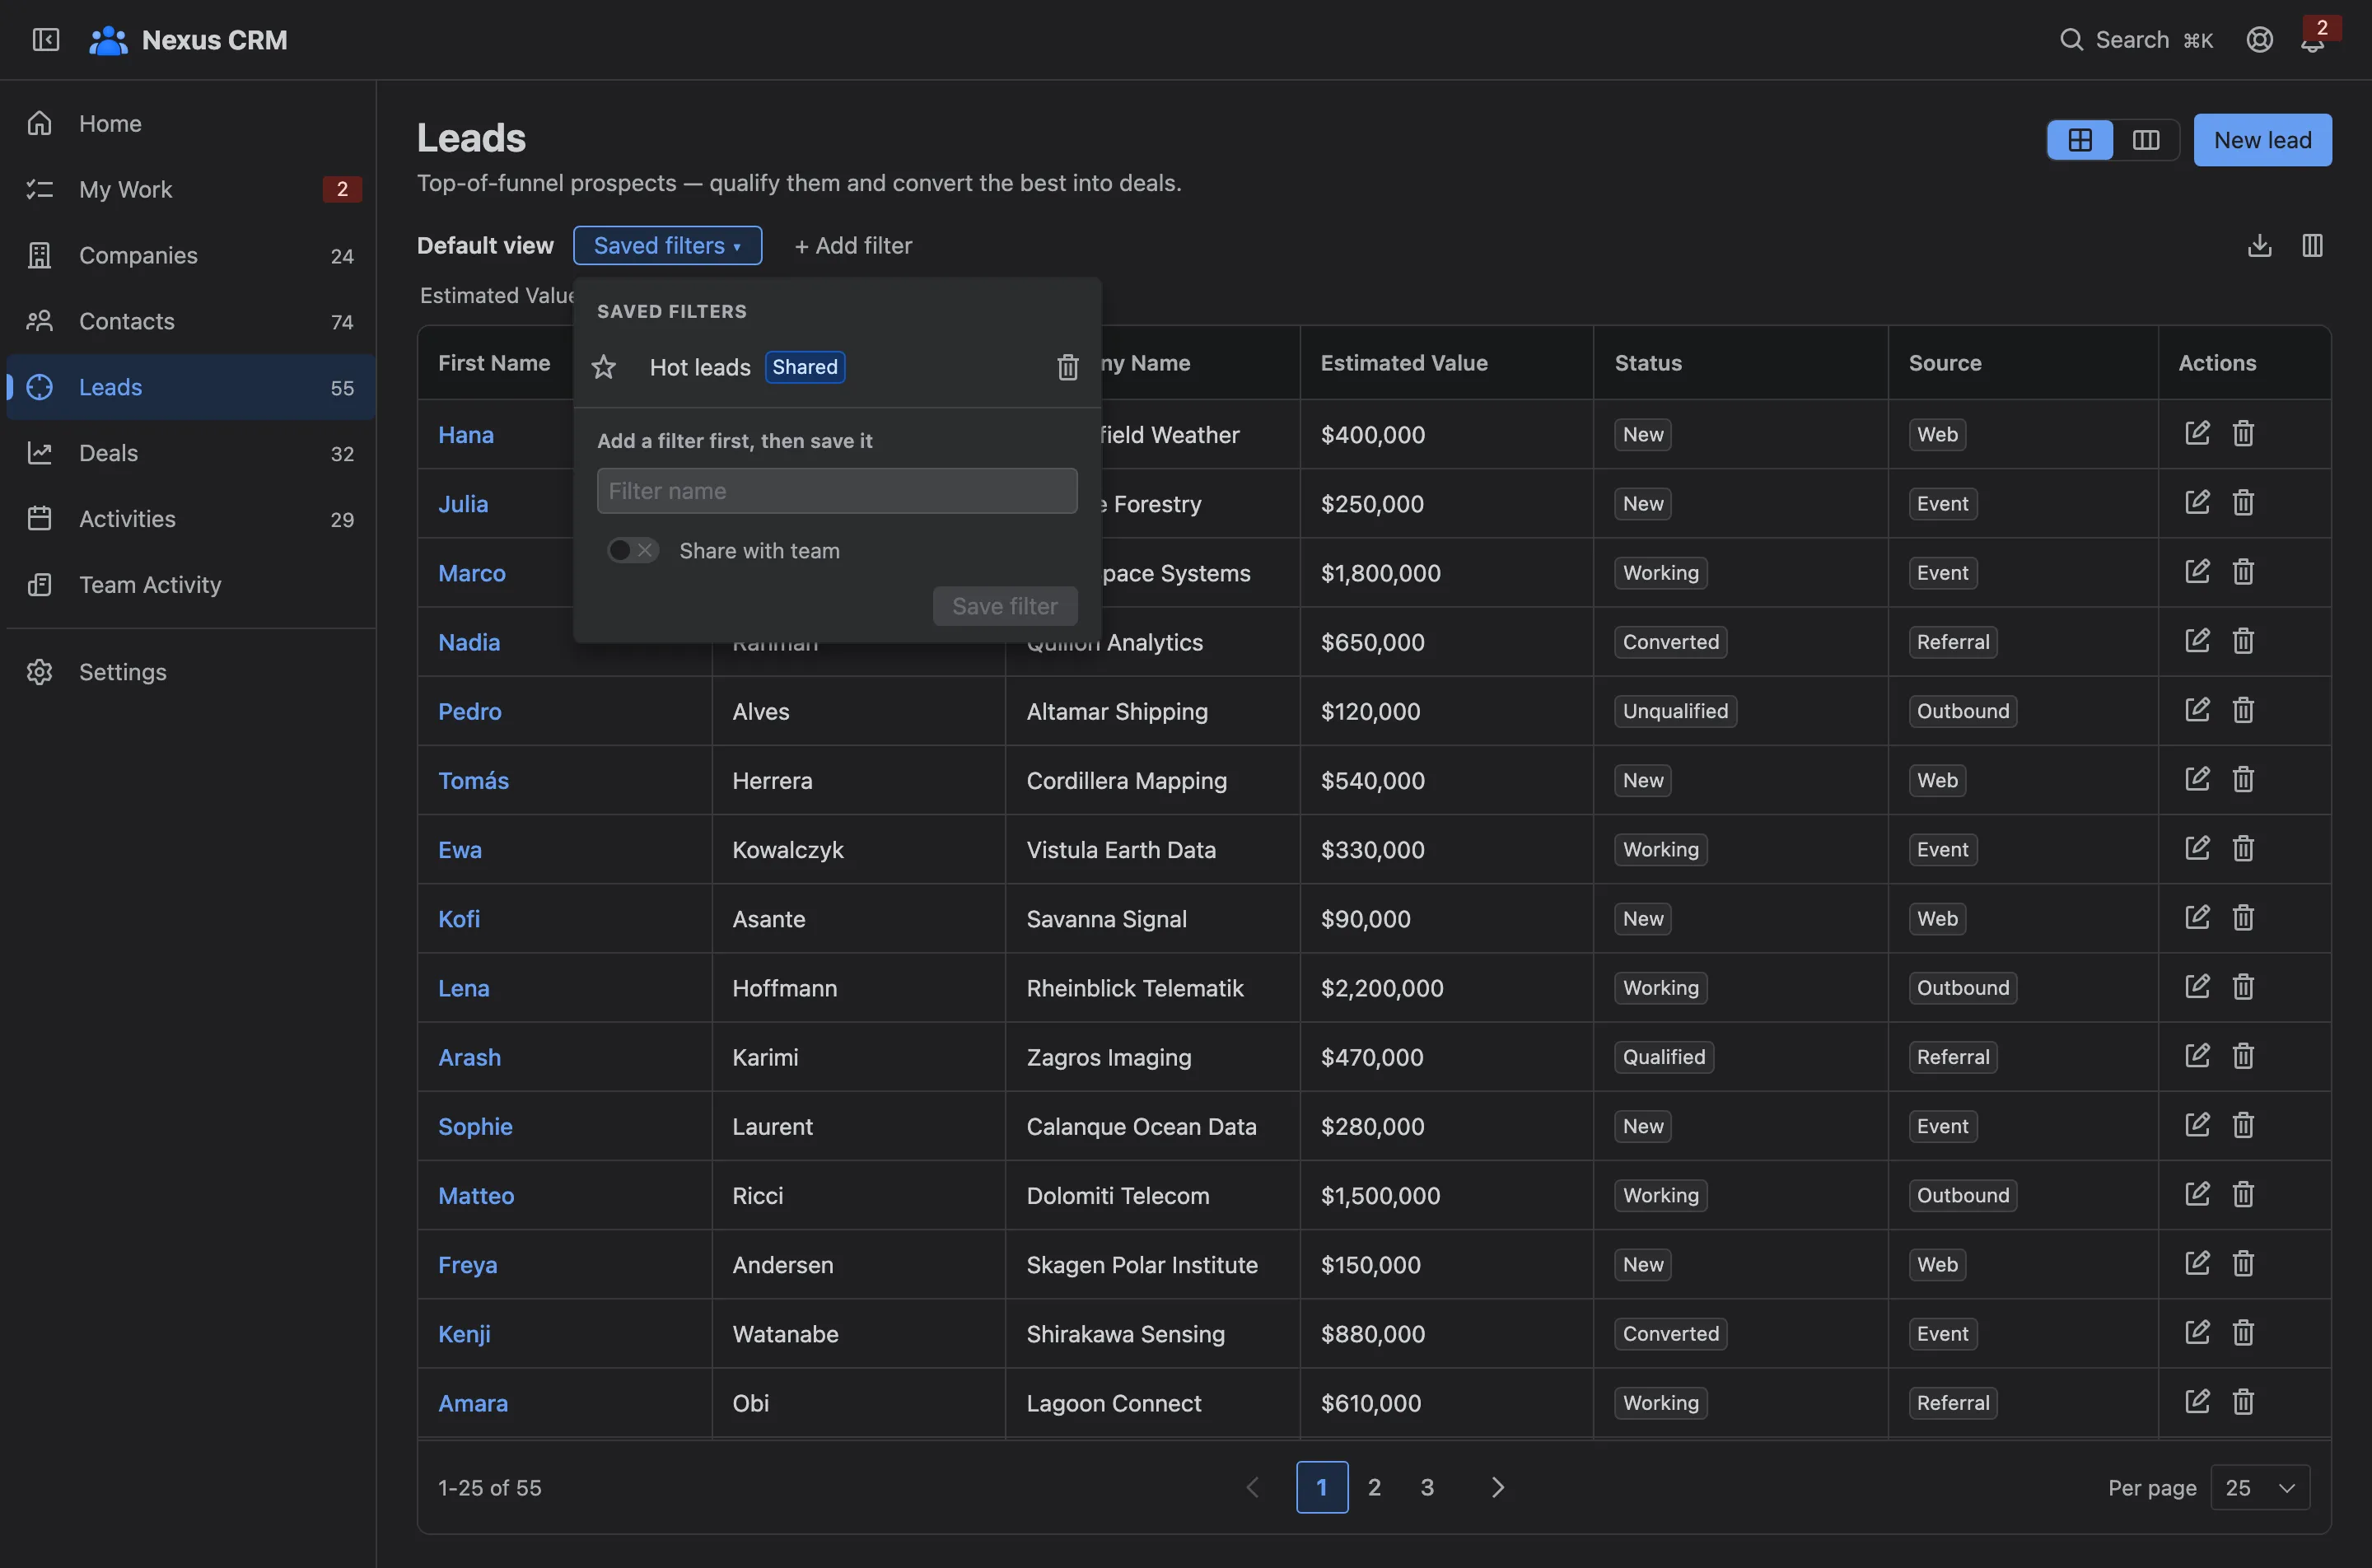
Task: Edit the Sophie Laurent lead
Action: 2197,1125
